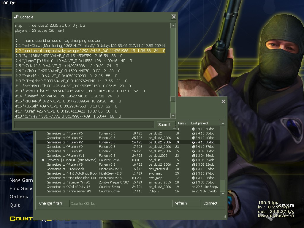Sort servers by Latency column header
The height and width of the screenshot is (228, 304).
pos(182,123)
